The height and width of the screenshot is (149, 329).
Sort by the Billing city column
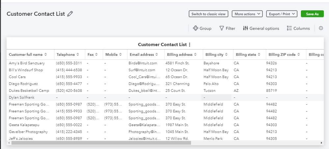[226, 54]
